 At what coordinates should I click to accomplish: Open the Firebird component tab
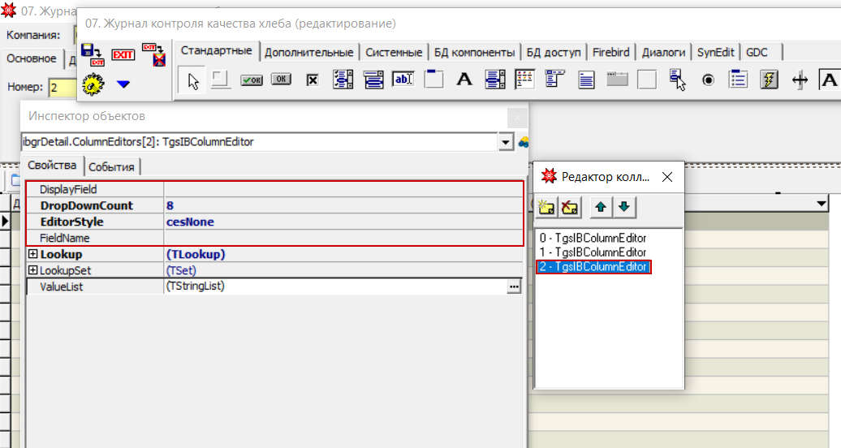tap(611, 52)
